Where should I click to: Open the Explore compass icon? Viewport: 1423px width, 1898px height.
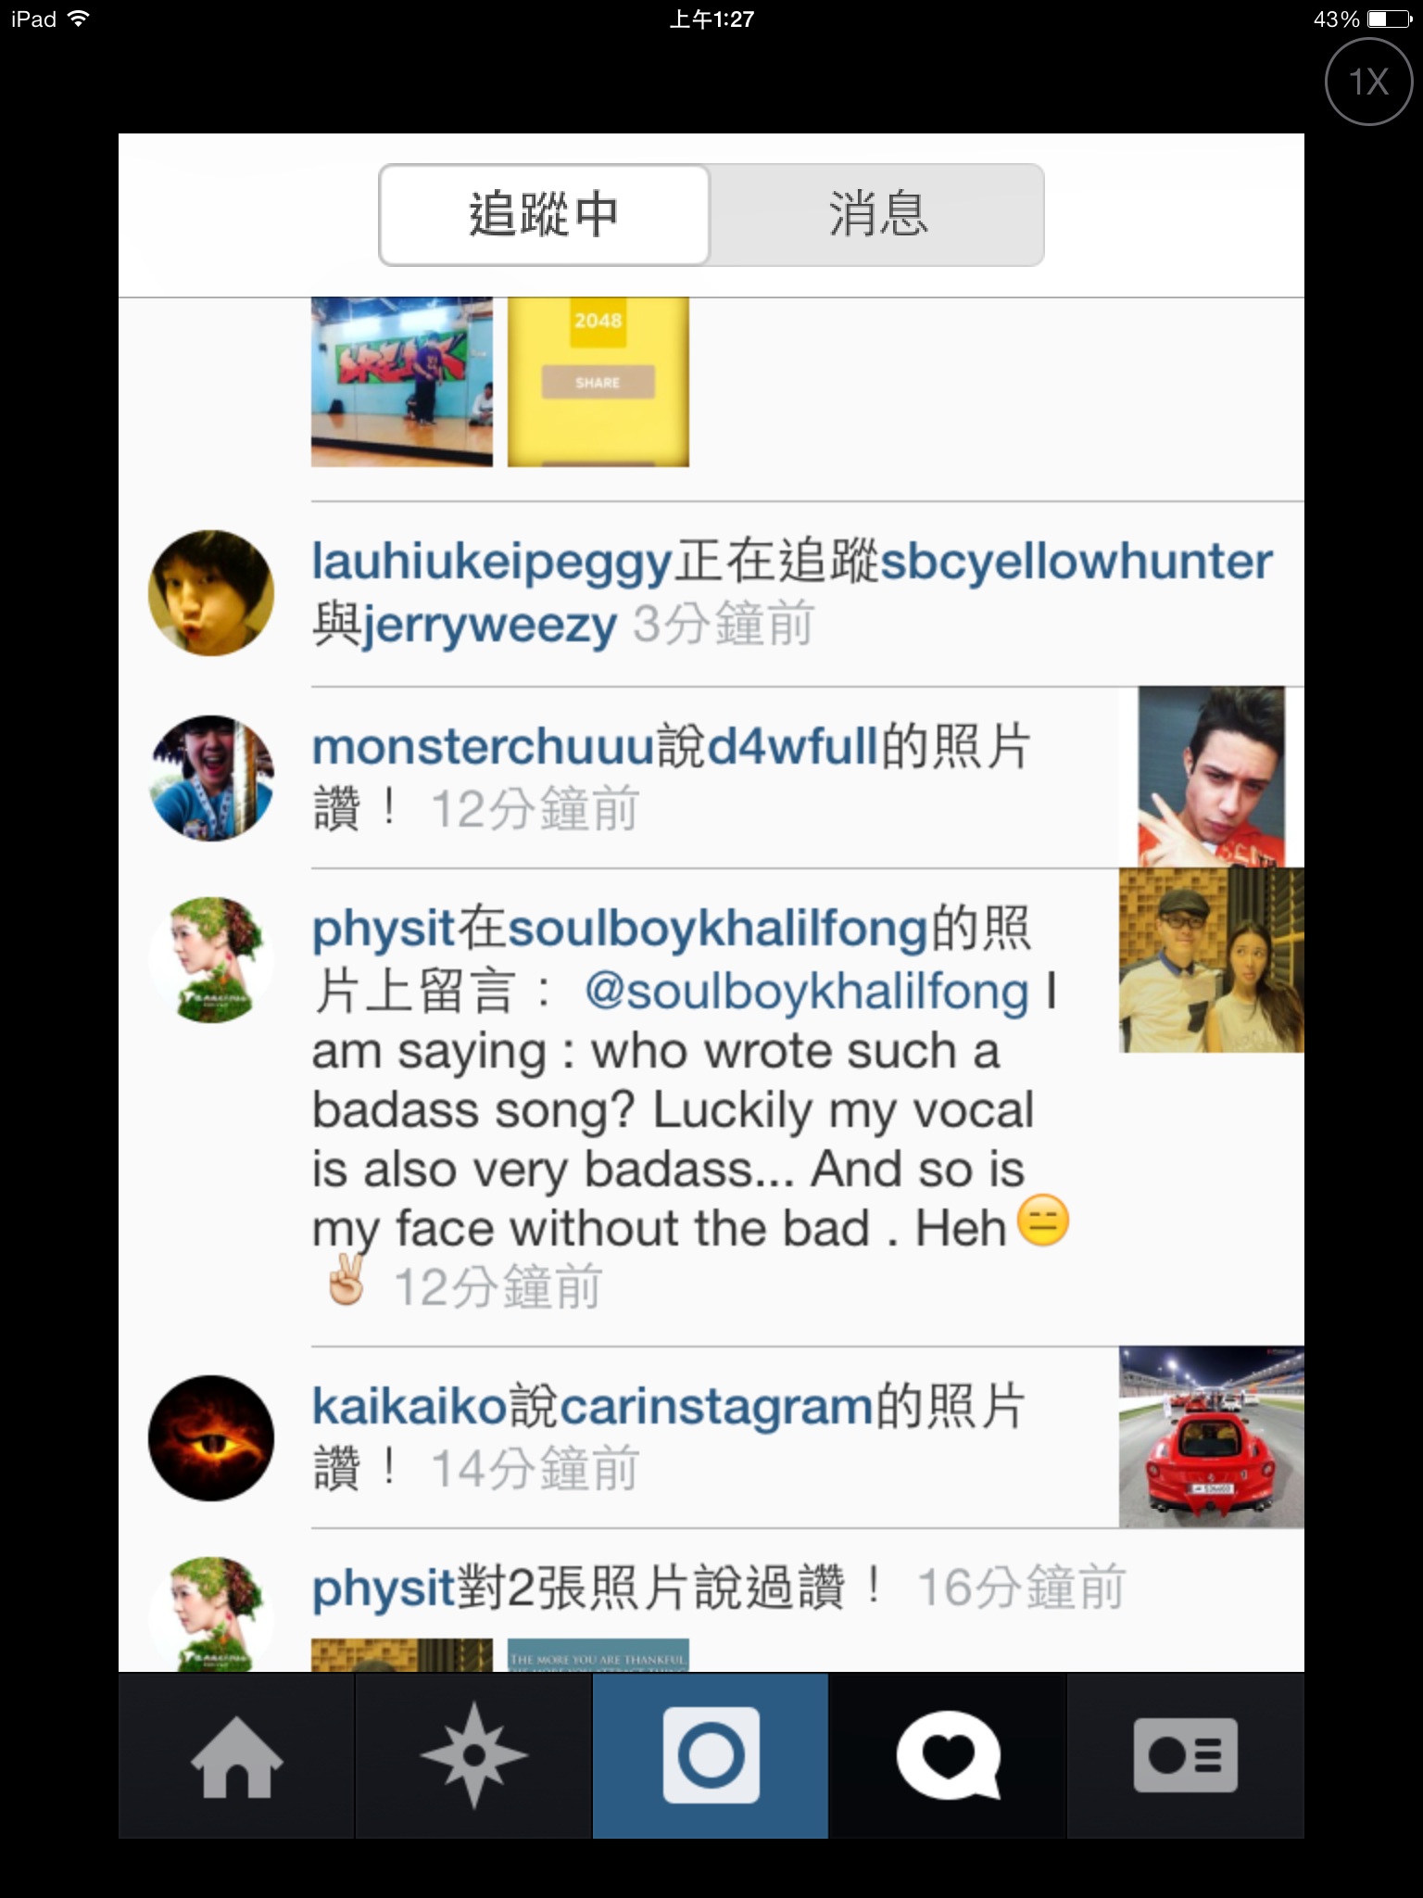coord(473,1756)
